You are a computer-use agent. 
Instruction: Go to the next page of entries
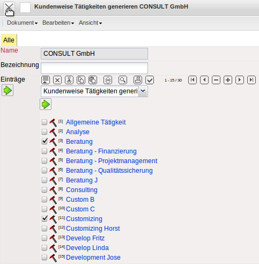240,80
